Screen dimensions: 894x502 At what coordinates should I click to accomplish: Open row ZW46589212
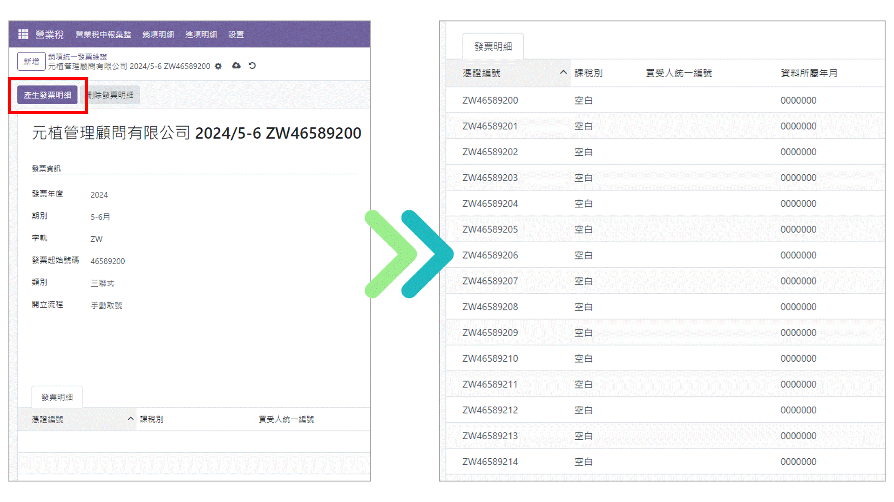(665, 410)
